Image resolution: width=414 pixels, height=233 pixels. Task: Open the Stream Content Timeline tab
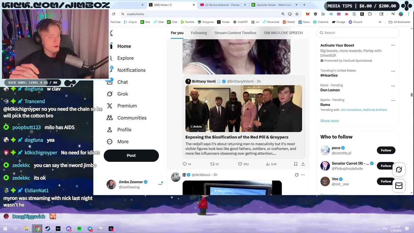(235, 33)
